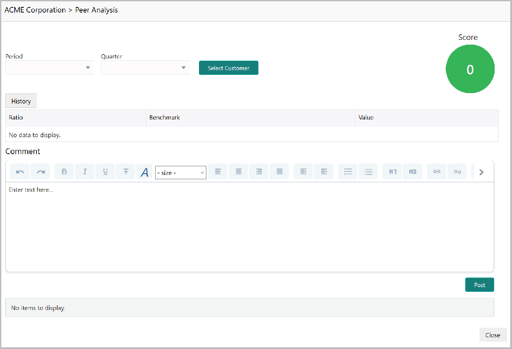512x349 pixels.
Task: Click the Select Customer button
Action: [x=228, y=68]
